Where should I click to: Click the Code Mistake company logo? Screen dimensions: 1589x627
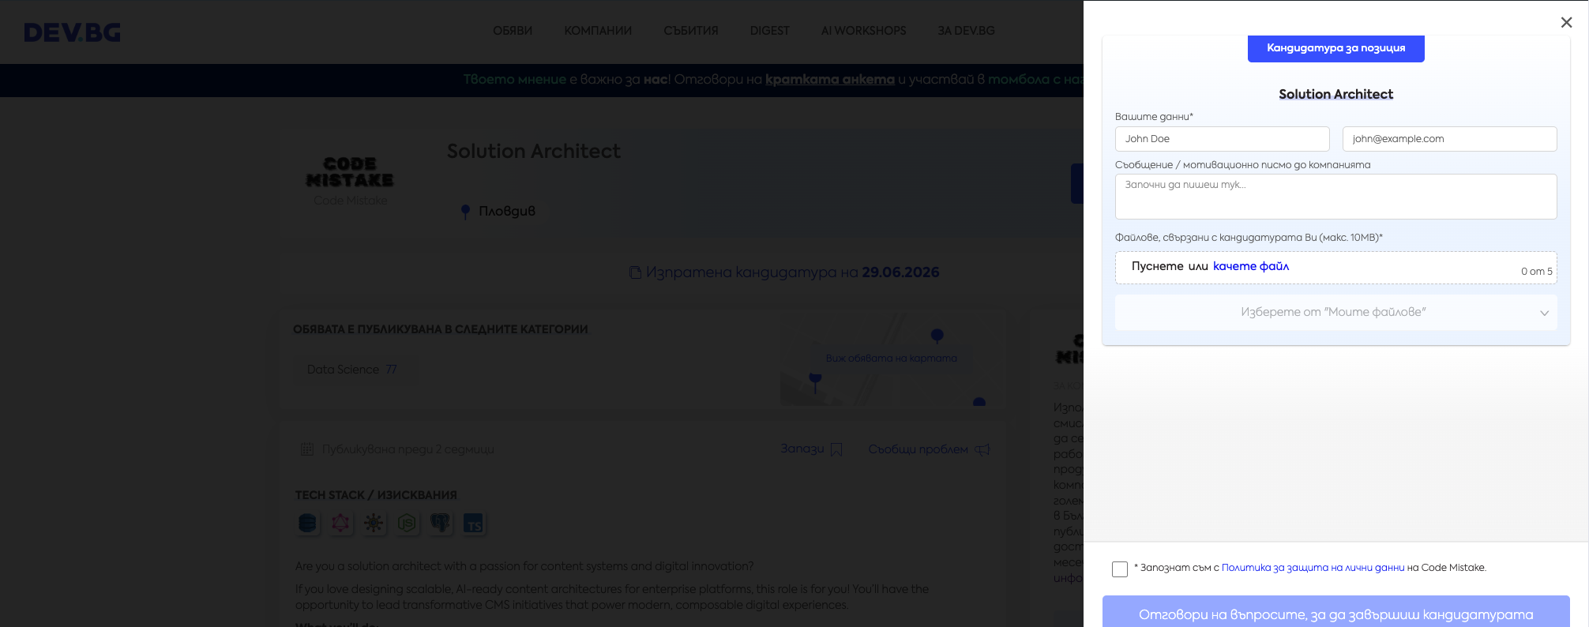[x=350, y=172]
